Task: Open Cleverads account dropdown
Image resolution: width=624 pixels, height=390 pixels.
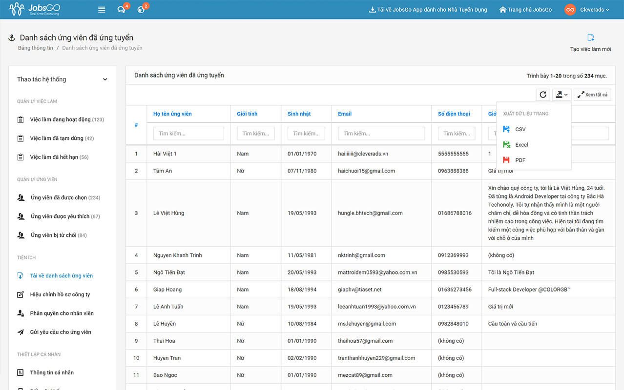Action: coord(587,10)
